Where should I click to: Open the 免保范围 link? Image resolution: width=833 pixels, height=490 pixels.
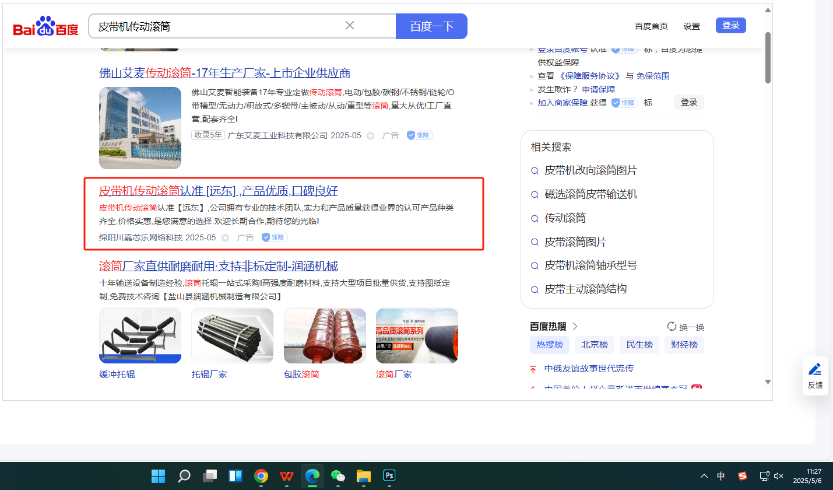[x=653, y=76]
